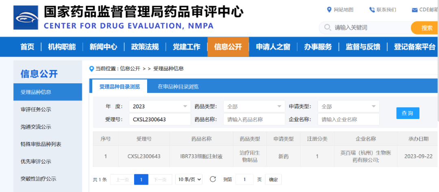Viewport: 439px width, 192px height.
Task: Click 英百瑞（杭州）生物医药有限公司 cell
Action: [366, 156]
